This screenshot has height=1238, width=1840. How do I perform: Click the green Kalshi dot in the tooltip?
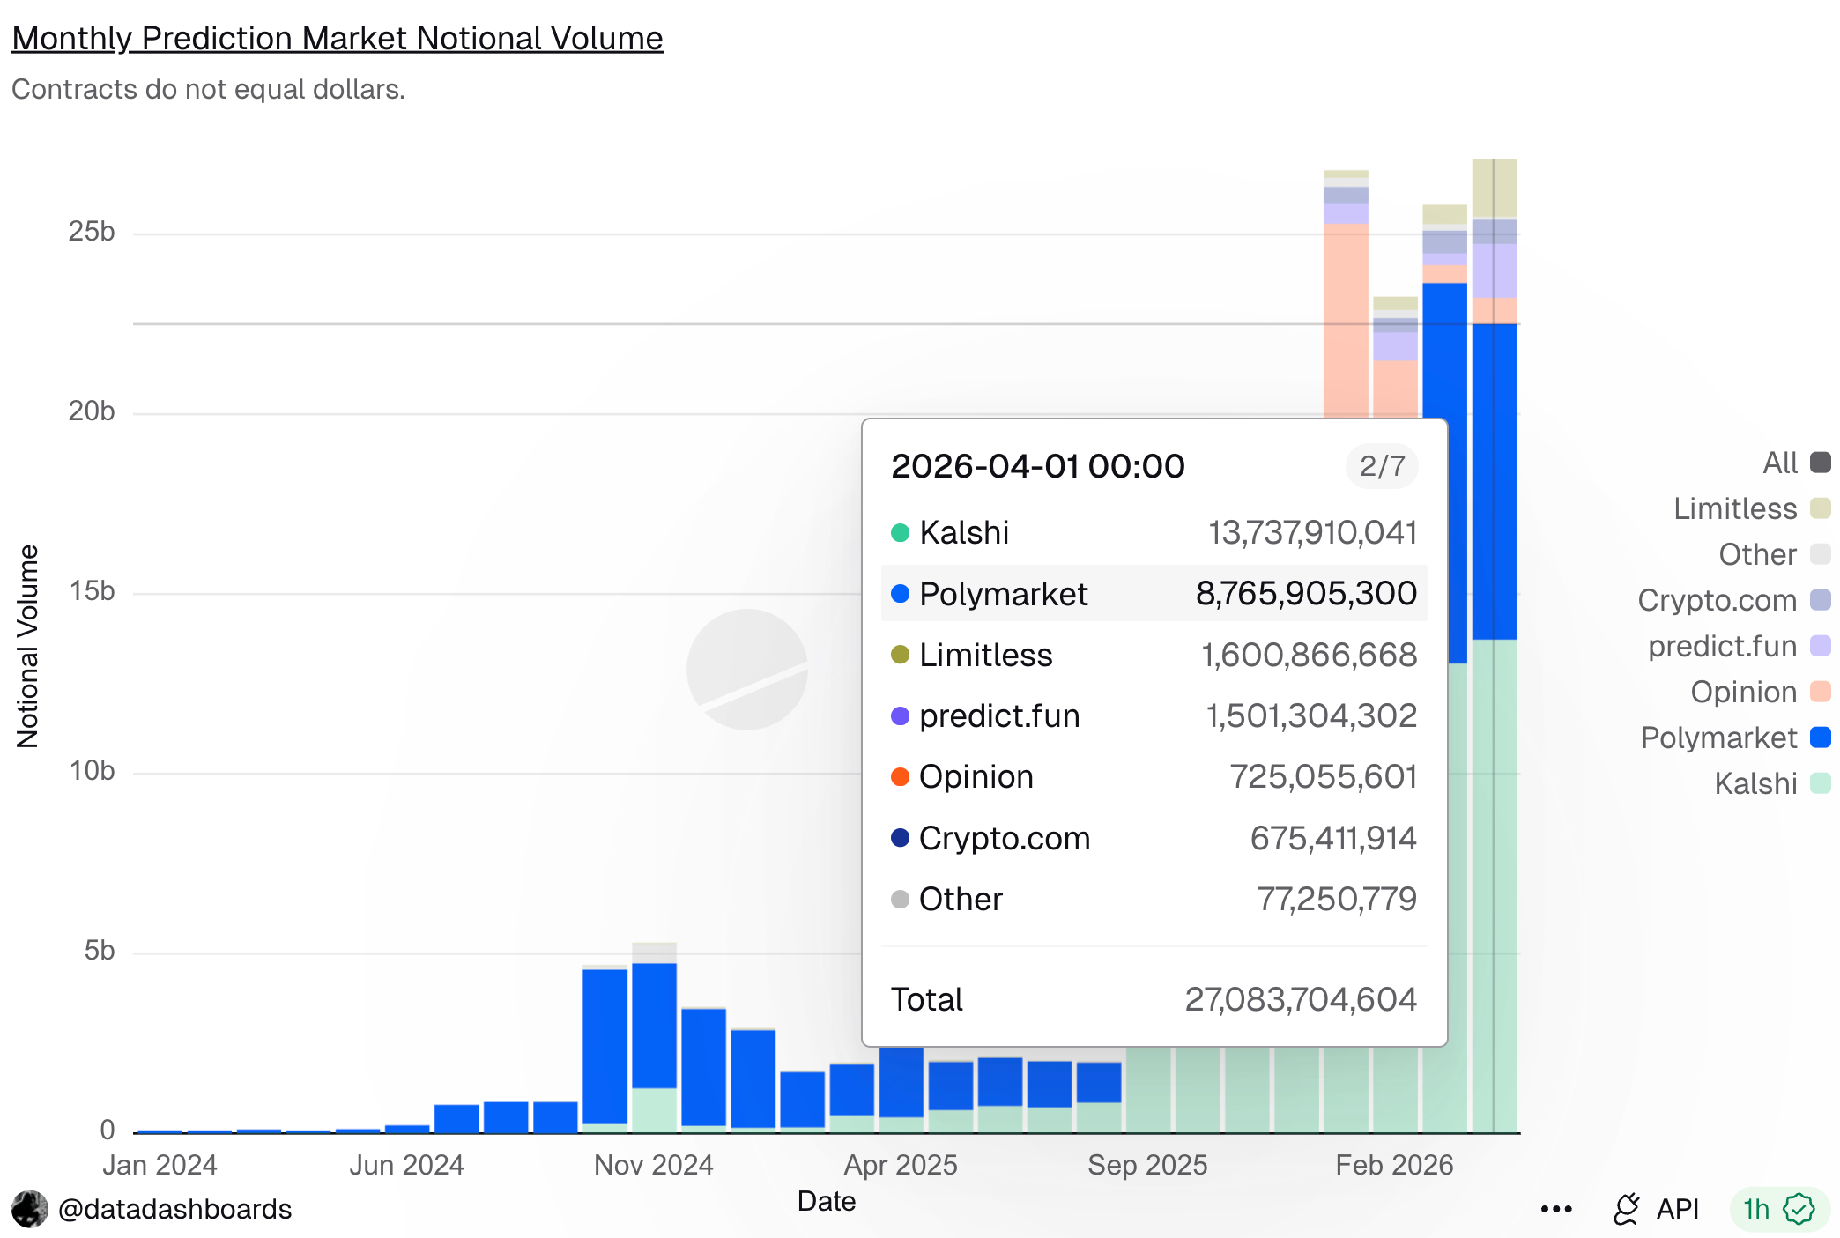coord(899,532)
